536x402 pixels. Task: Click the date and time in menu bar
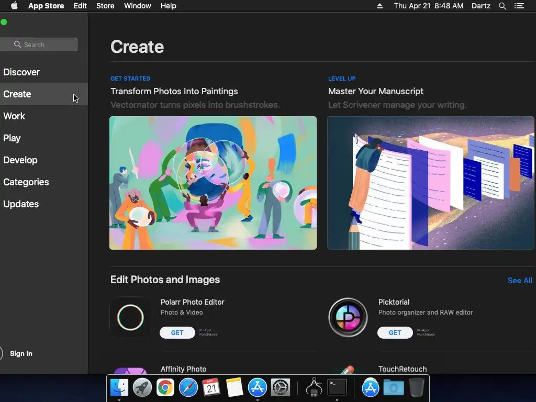click(x=429, y=6)
